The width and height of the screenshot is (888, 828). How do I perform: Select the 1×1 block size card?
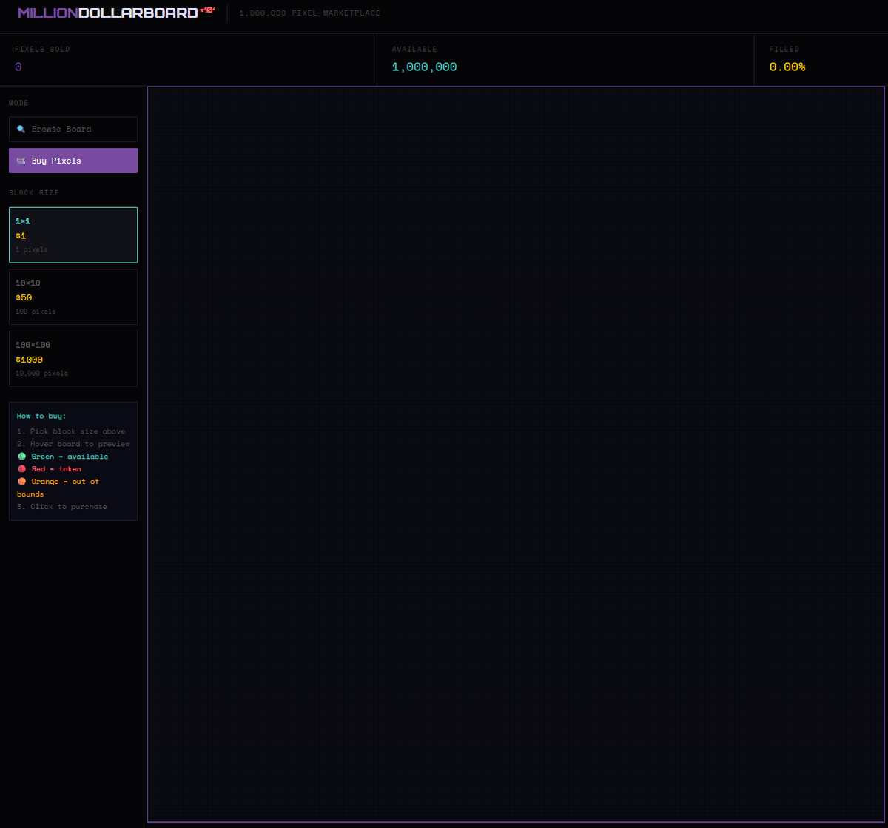pyautogui.click(x=73, y=235)
